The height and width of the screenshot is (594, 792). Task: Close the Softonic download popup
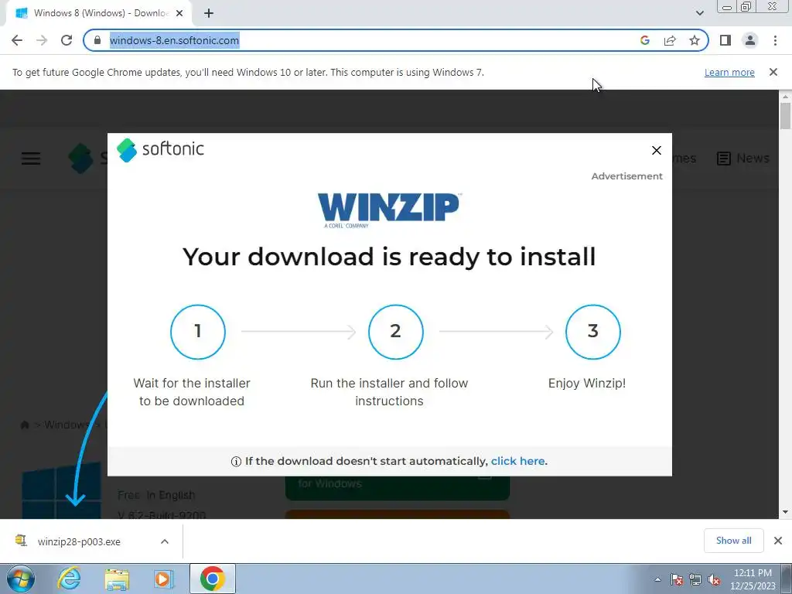click(x=656, y=151)
